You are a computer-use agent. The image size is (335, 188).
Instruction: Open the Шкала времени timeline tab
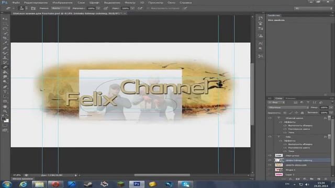click(23, 179)
